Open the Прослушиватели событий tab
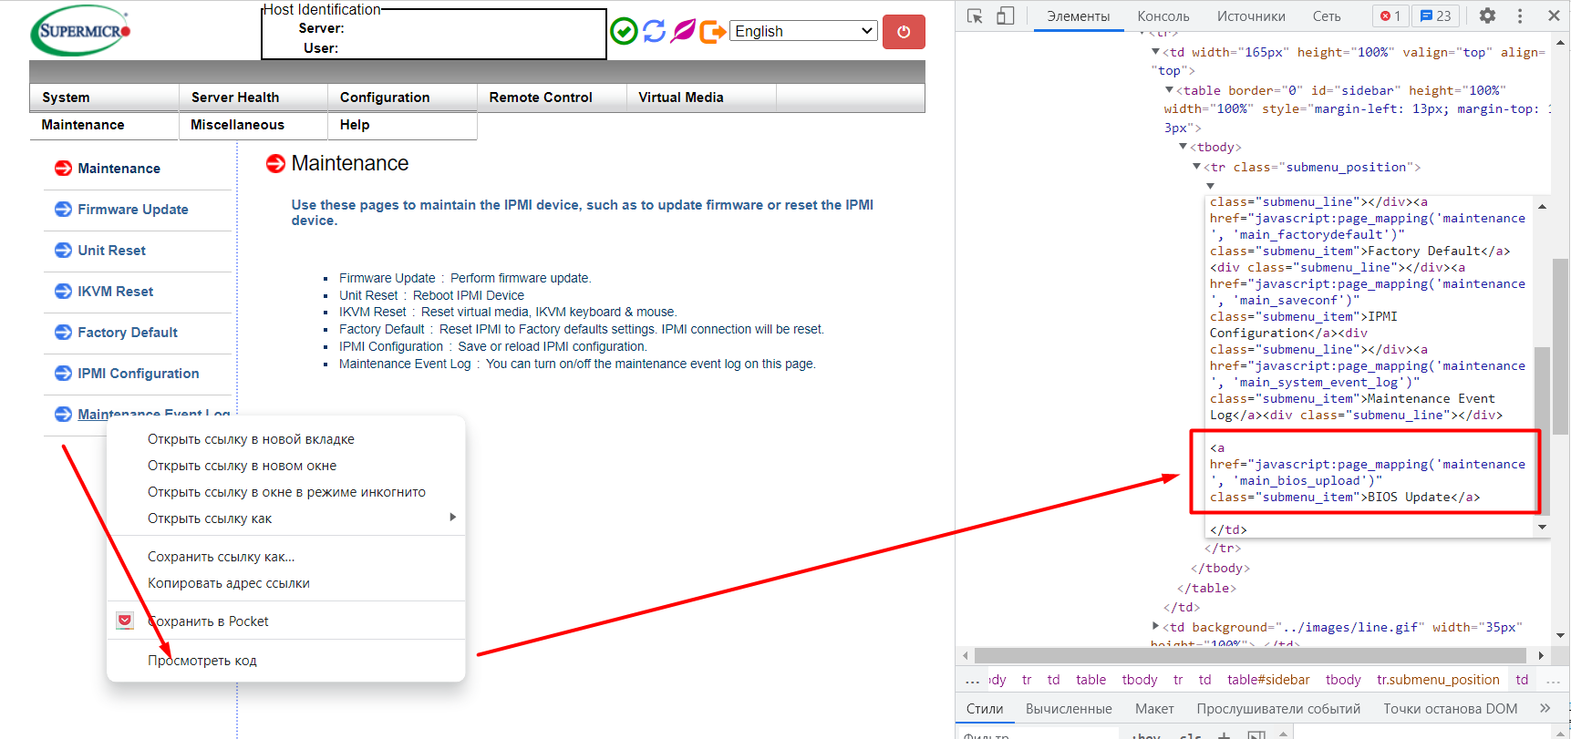 (1278, 708)
